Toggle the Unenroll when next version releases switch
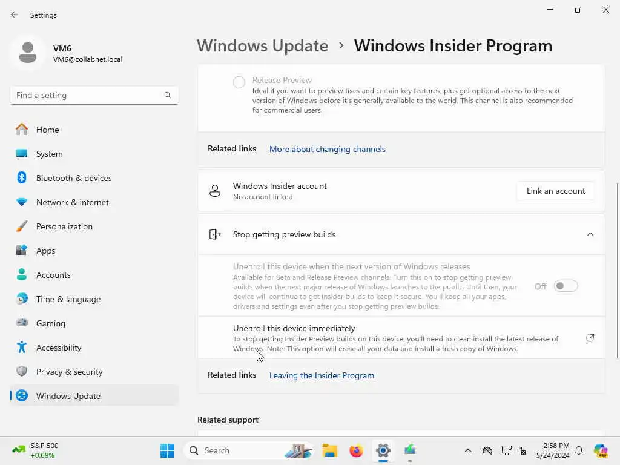The image size is (620, 465). pyautogui.click(x=566, y=286)
